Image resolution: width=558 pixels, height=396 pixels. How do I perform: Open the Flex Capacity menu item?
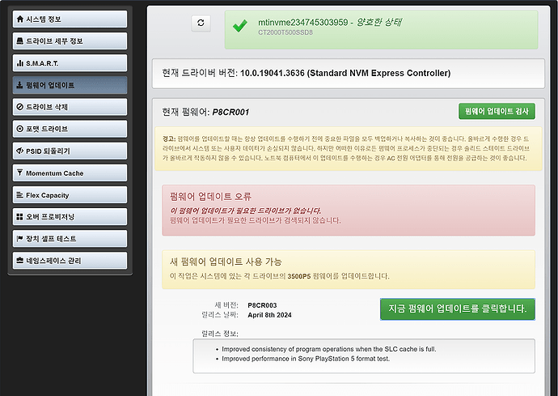[70, 195]
